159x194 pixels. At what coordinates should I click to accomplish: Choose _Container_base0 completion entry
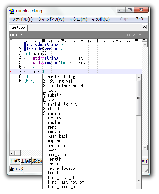(x=66, y=86)
